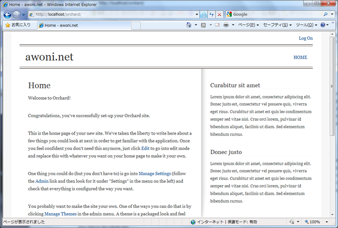This screenshot has height=228, width=338.
Task: Click the scrollbar up arrow
Action: [x=332, y=34]
